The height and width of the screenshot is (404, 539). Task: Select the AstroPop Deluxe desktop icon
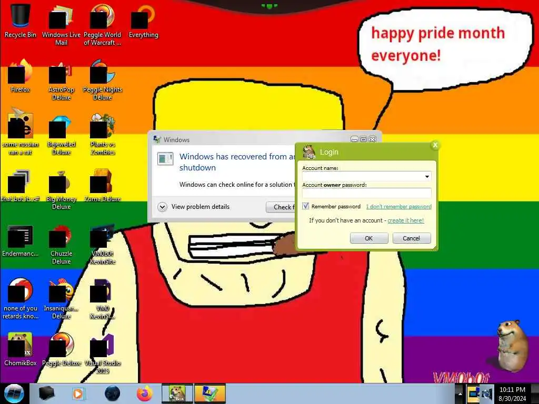tap(61, 80)
